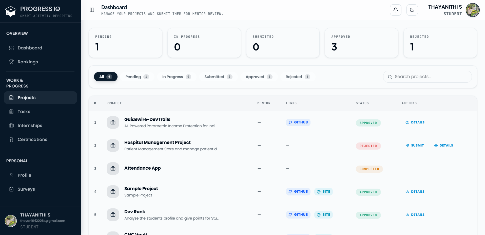Filter projects by Pending
This screenshot has width=485, height=235.
137,77
